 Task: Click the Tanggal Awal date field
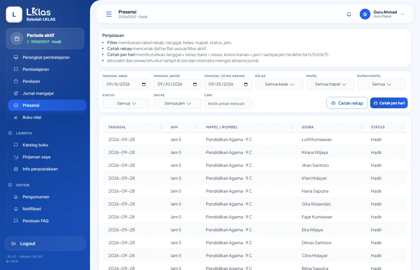126,84
